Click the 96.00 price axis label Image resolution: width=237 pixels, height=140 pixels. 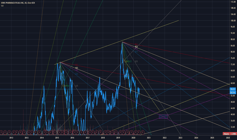[233, 27]
